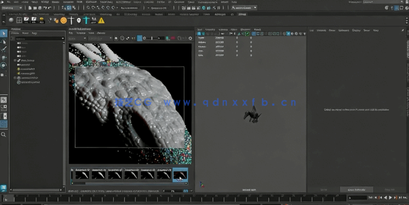Click the New Scene icon on status line
This screenshot has height=205, width=409.
pyautogui.click(x=30, y=8)
